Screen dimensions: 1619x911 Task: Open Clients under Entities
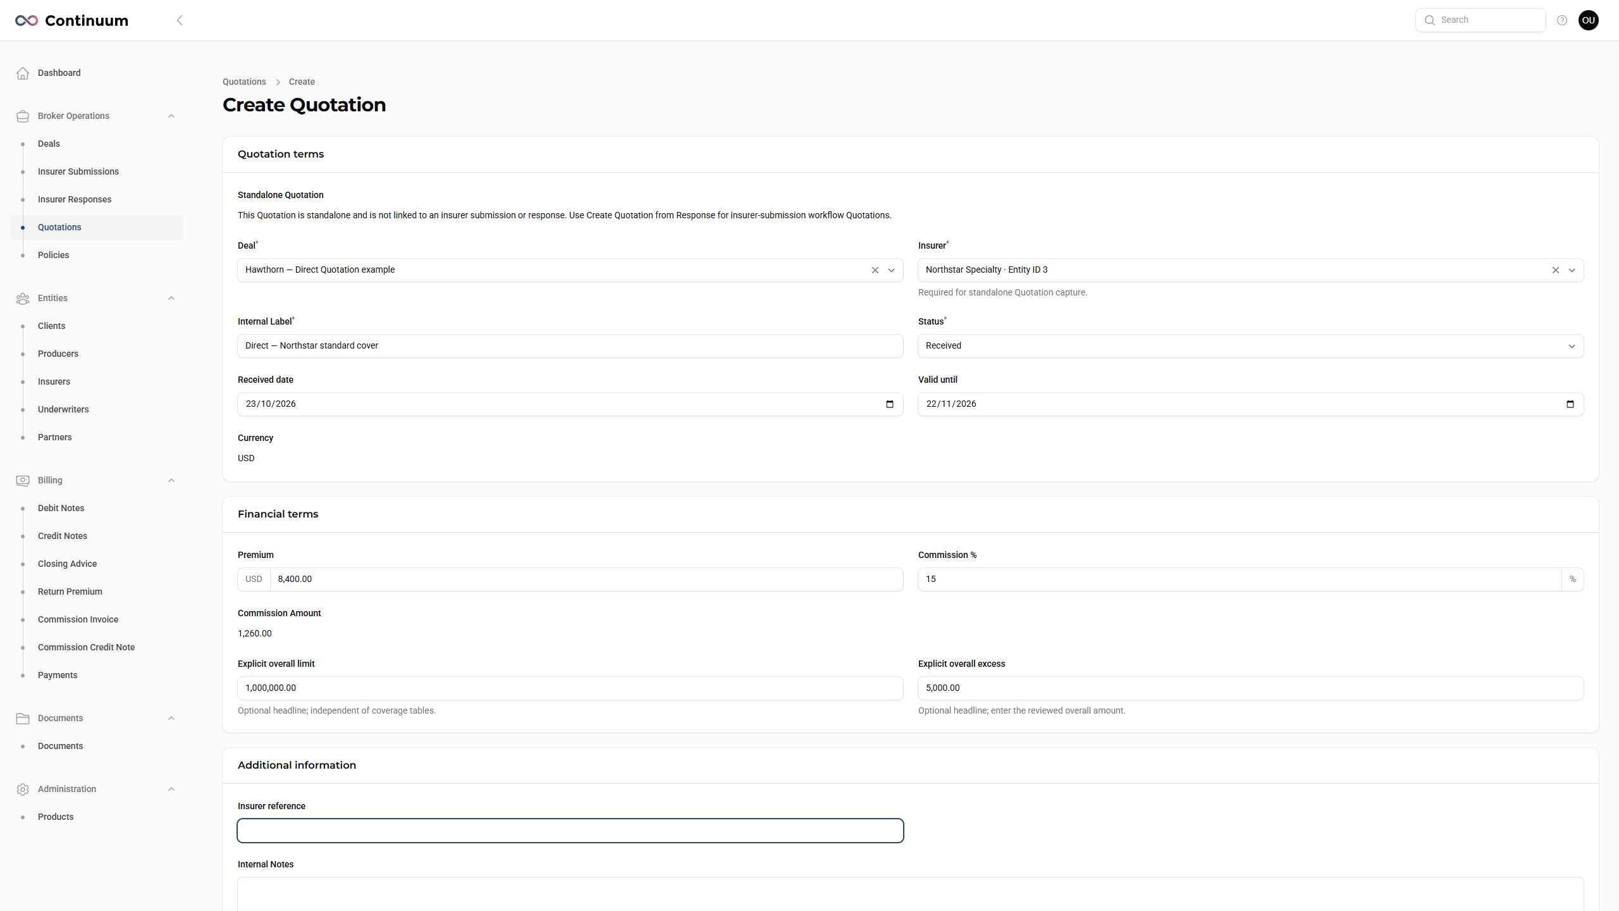51,326
